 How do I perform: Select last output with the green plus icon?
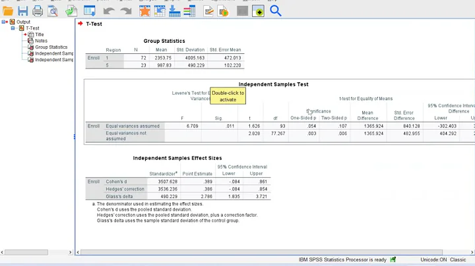[258, 11]
